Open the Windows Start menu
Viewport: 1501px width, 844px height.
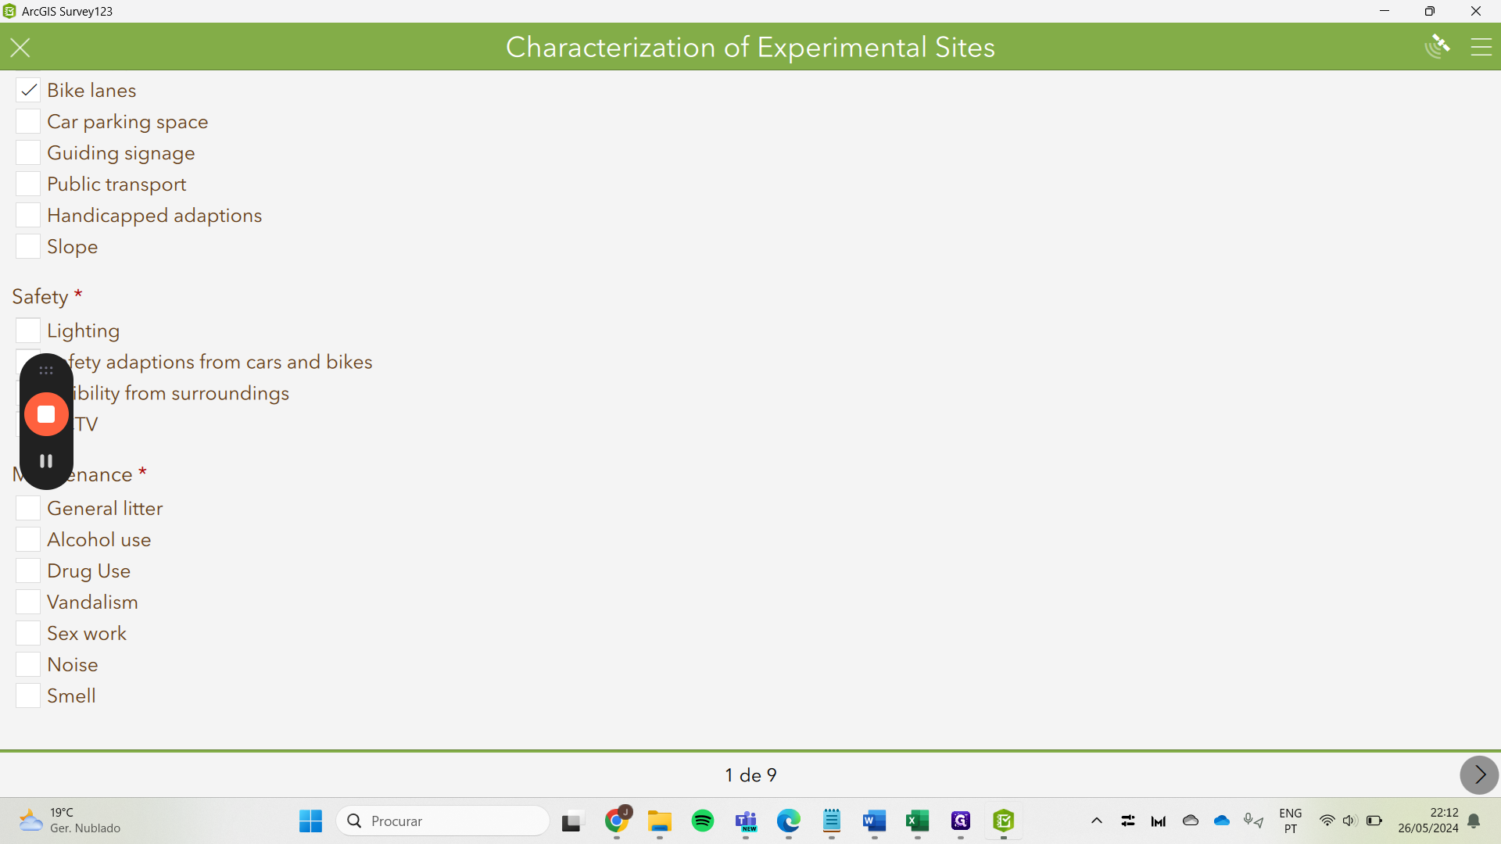pos(310,821)
